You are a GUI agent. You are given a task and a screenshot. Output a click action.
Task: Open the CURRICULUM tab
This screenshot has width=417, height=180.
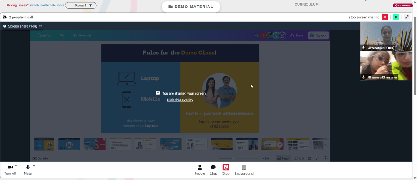[x=306, y=5]
